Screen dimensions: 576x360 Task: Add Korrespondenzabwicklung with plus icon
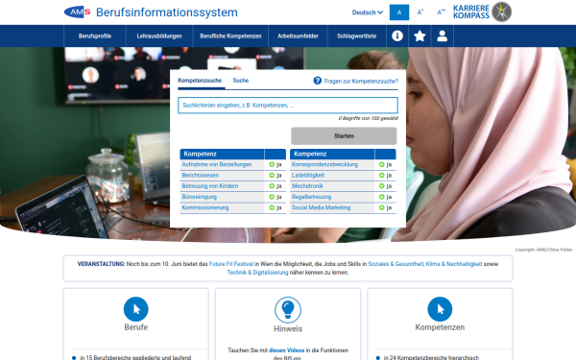point(382,164)
